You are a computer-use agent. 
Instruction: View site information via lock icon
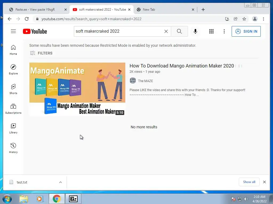37,19
